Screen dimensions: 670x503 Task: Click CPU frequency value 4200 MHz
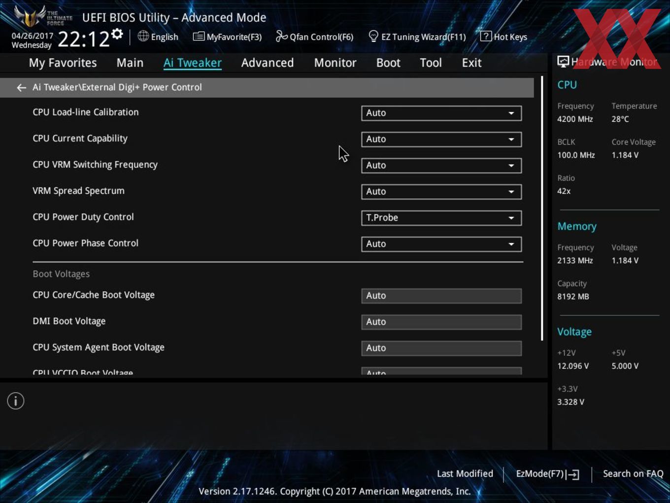575,119
